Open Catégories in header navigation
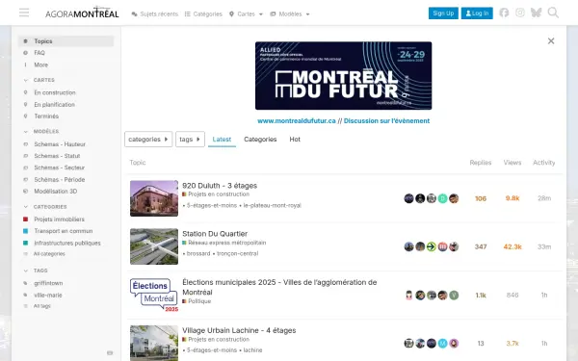This screenshot has width=578, height=361. 203,14
